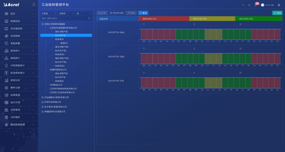Click the calendar icon beside 2019/12/25
Screen dimensions: 285x152
pos(111,13)
